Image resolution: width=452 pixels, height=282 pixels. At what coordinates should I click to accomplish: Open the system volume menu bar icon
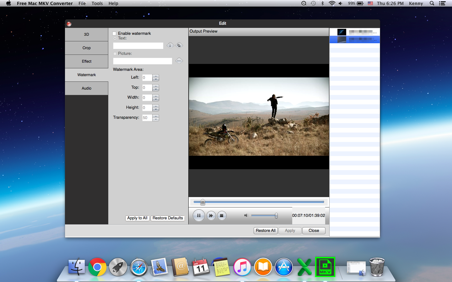(x=341, y=3)
